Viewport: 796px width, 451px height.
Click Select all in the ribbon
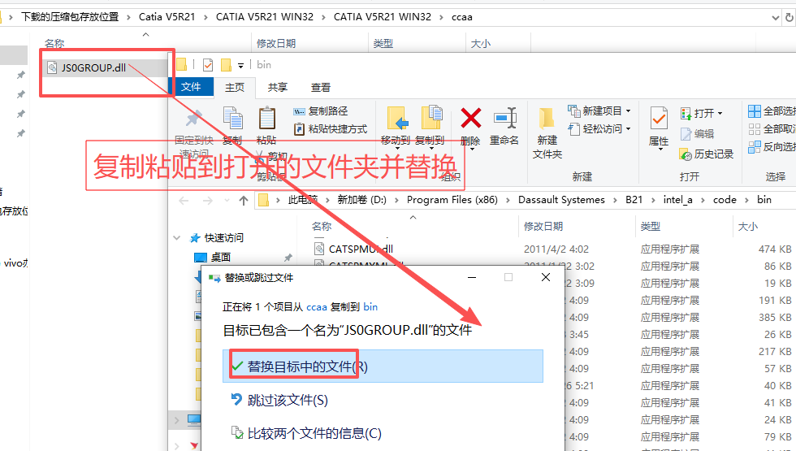click(x=772, y=111)
